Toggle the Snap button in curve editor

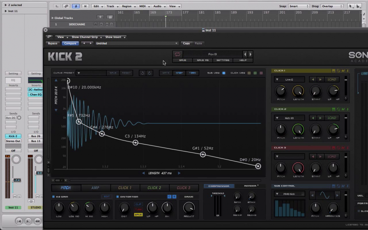[179, 73]
